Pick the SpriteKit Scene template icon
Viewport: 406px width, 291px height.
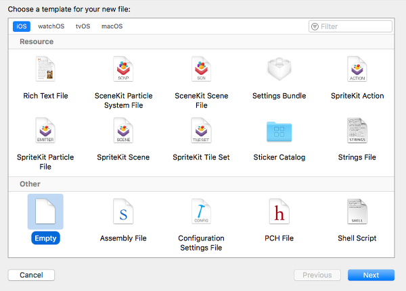click(x=123, y=130)
